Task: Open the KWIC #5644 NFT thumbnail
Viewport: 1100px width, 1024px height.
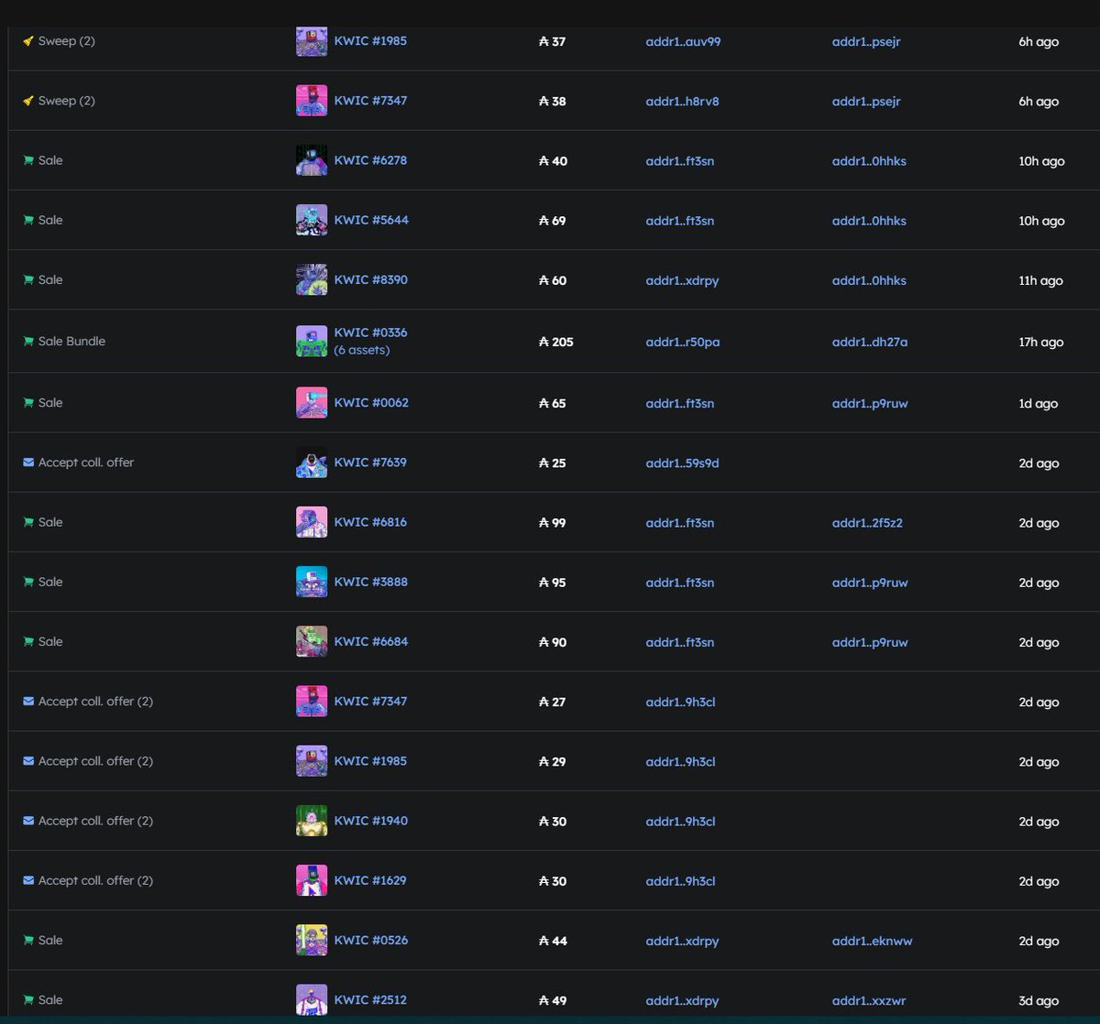Action: pos(312,220)
